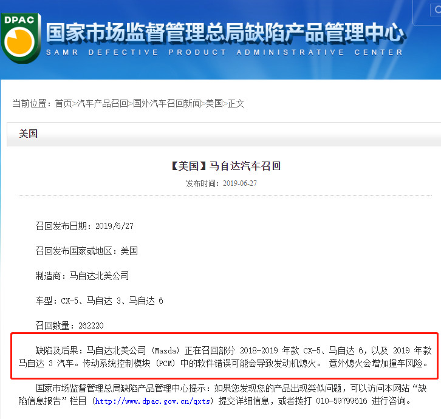Go to 首页 in the breadcrumb
The width and height of the screenshot is (441, 419).
click(x=63, y=104)
